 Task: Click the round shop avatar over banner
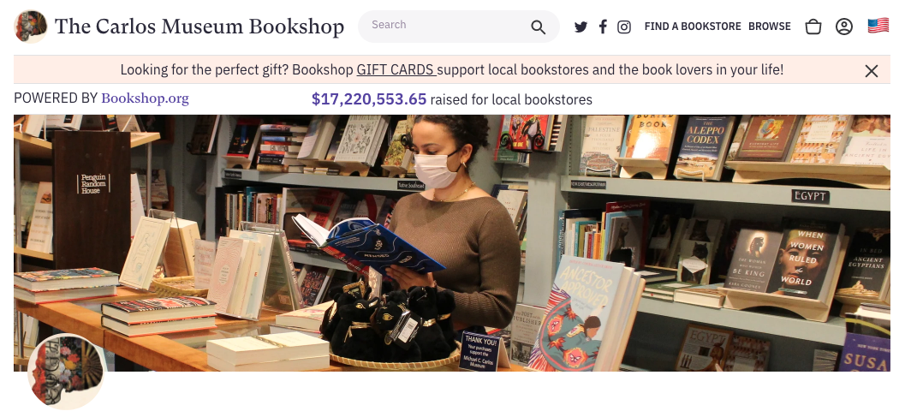pyautogui.click(x=66, y=372)
